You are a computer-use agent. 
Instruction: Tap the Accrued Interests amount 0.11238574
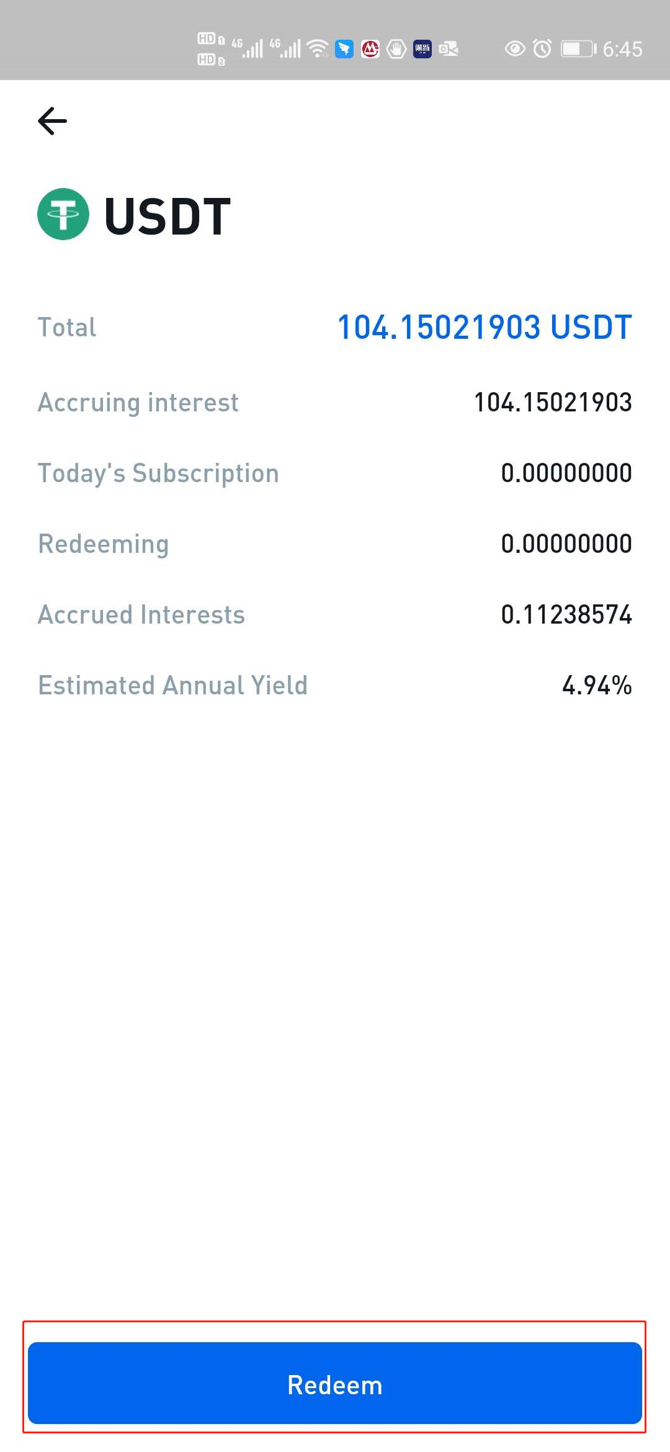point(566,614)
